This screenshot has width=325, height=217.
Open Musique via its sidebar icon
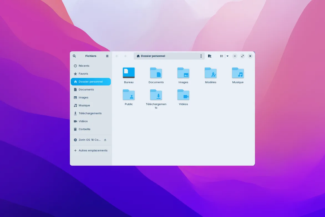pyautogui.click(x=84, y=105)
